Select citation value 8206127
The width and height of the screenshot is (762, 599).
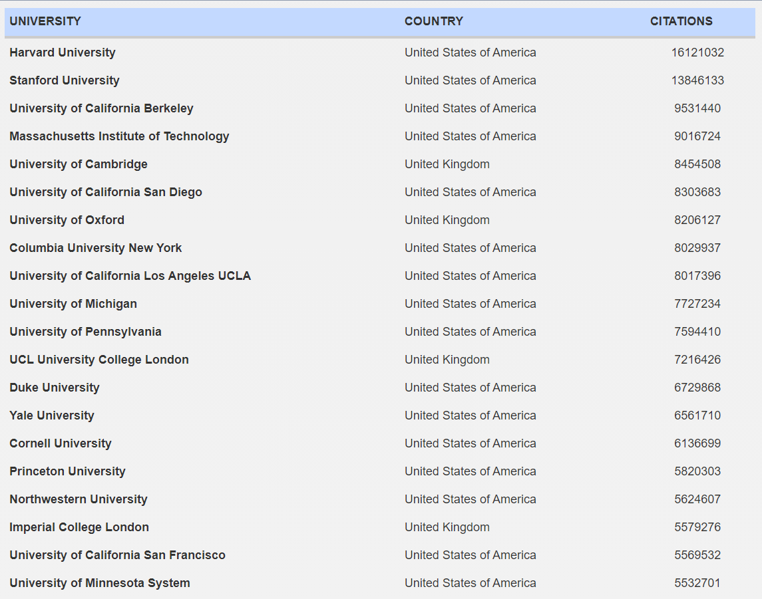pos(697,220)
